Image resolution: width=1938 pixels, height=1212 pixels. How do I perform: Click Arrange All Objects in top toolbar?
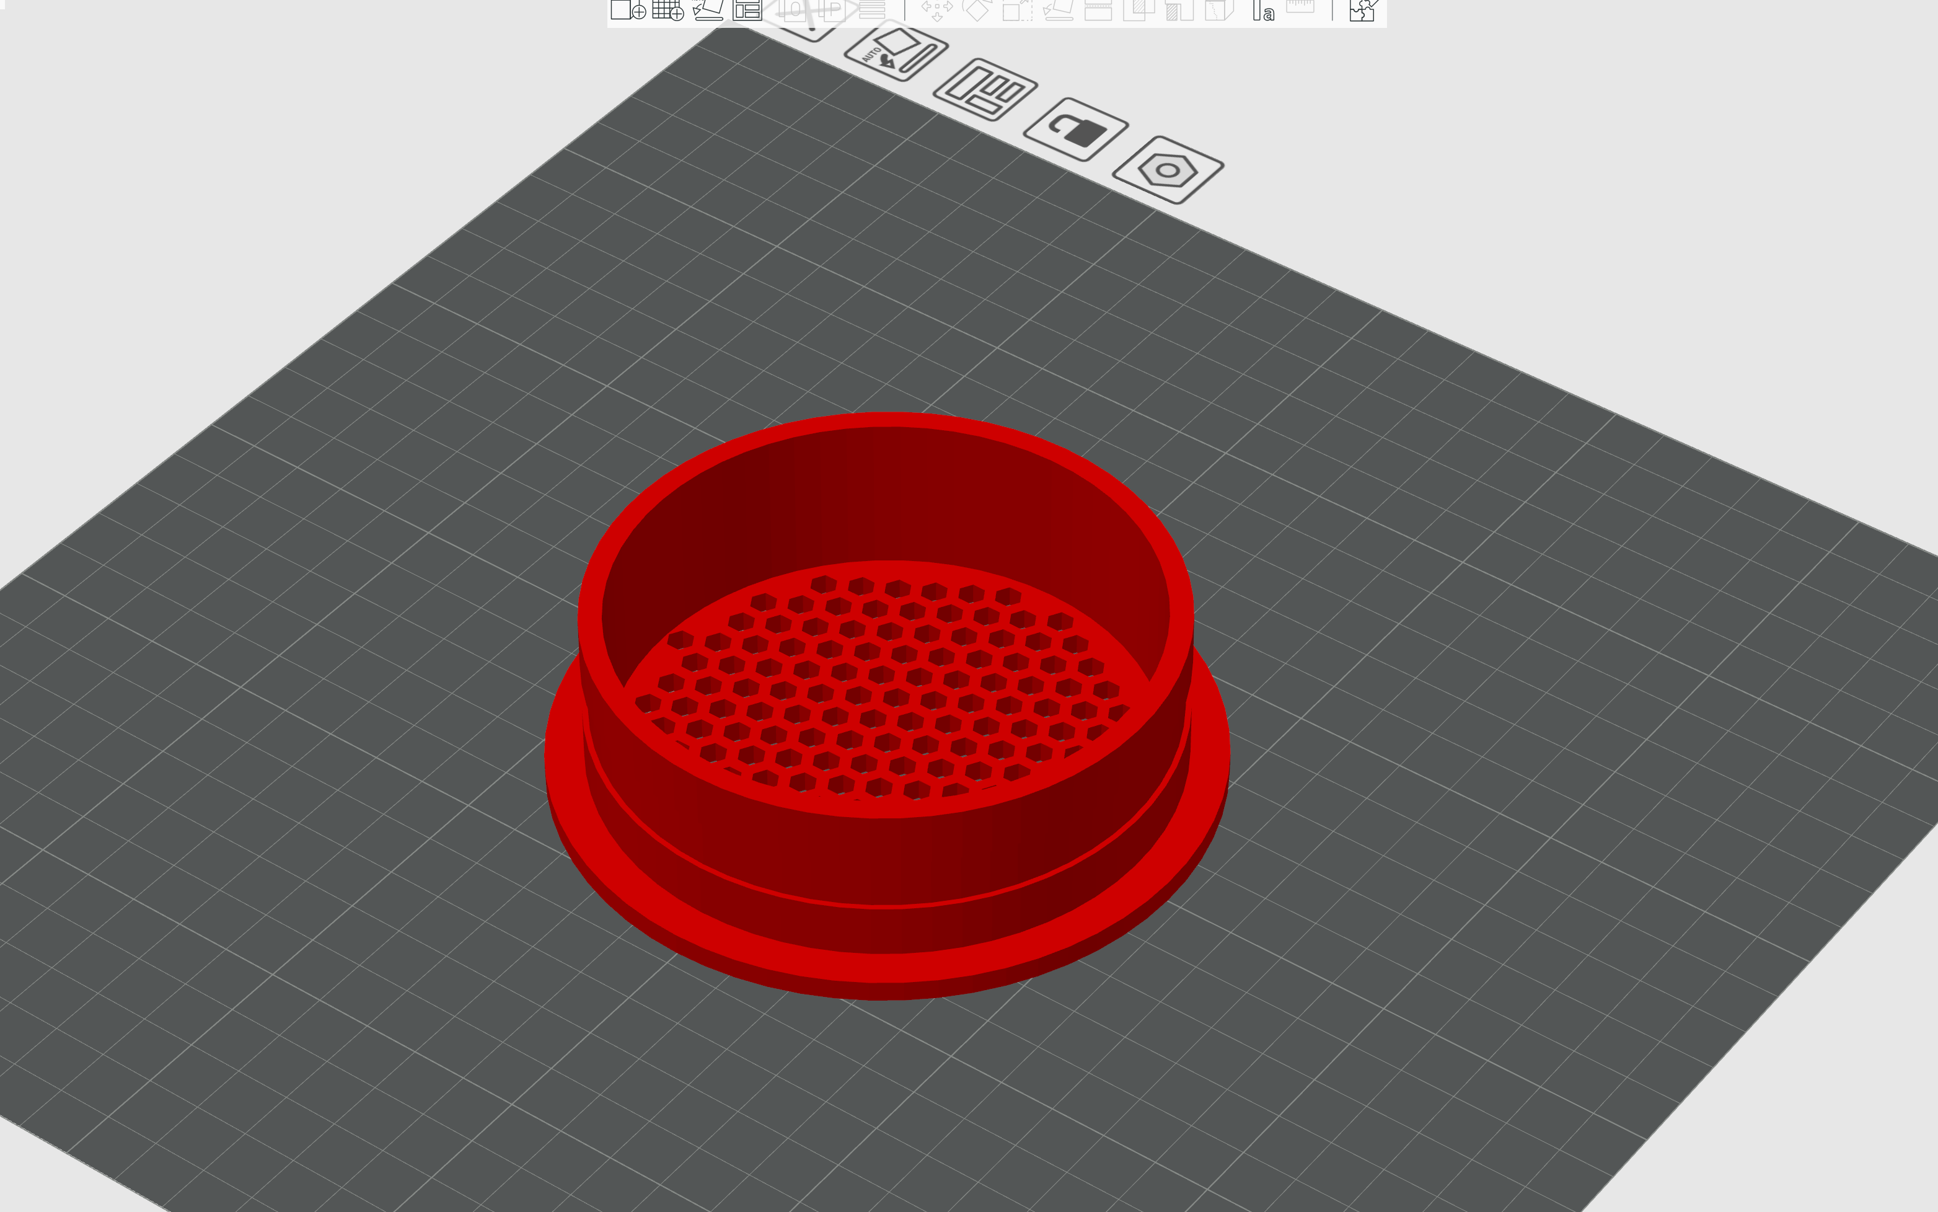[747, 10]
